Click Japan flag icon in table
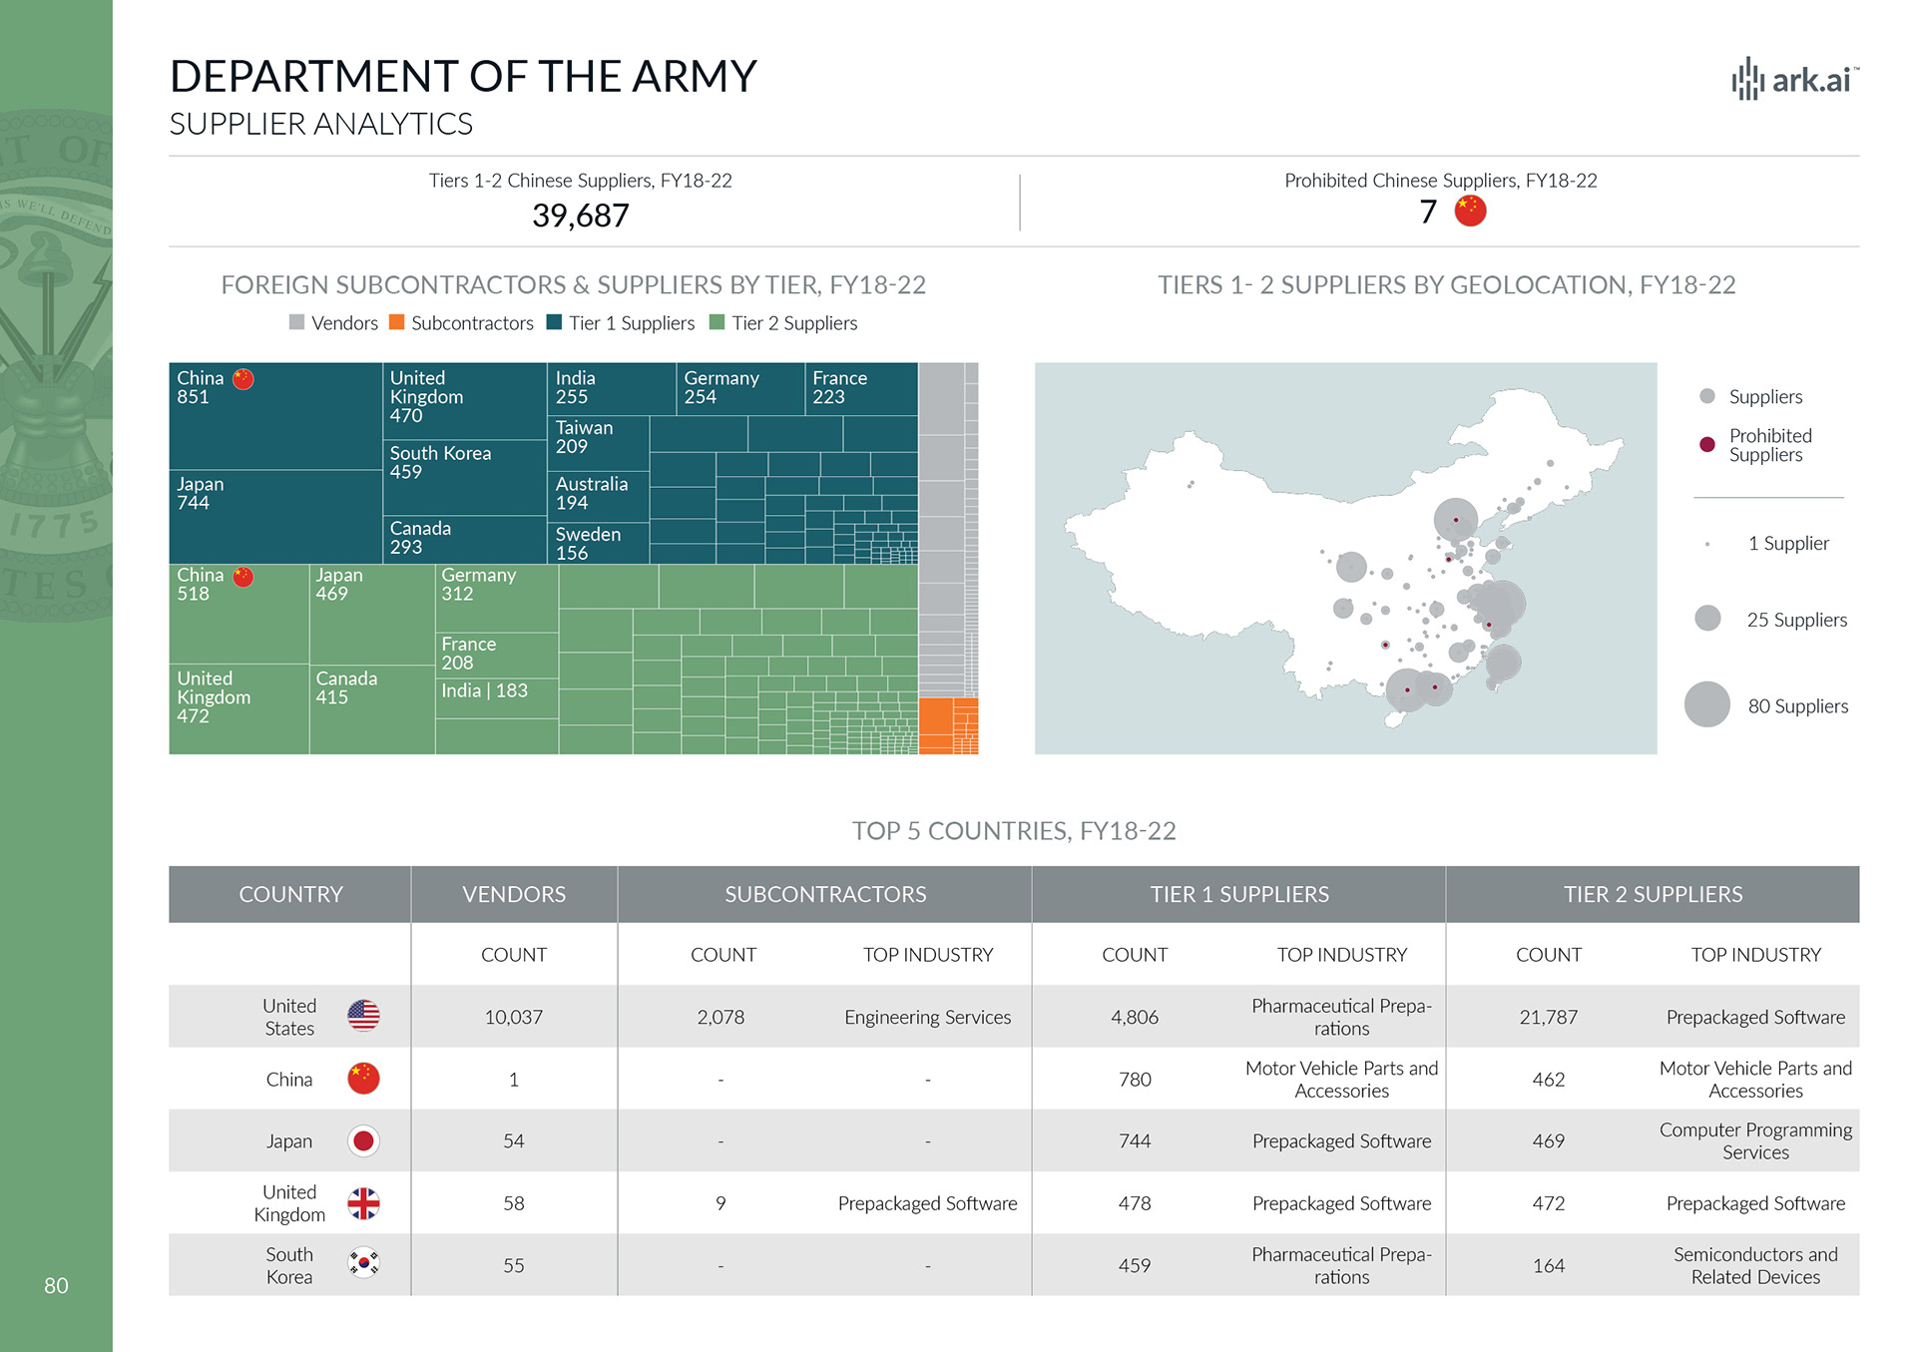1916x1352 pixels. click(x=363, y=1140)
